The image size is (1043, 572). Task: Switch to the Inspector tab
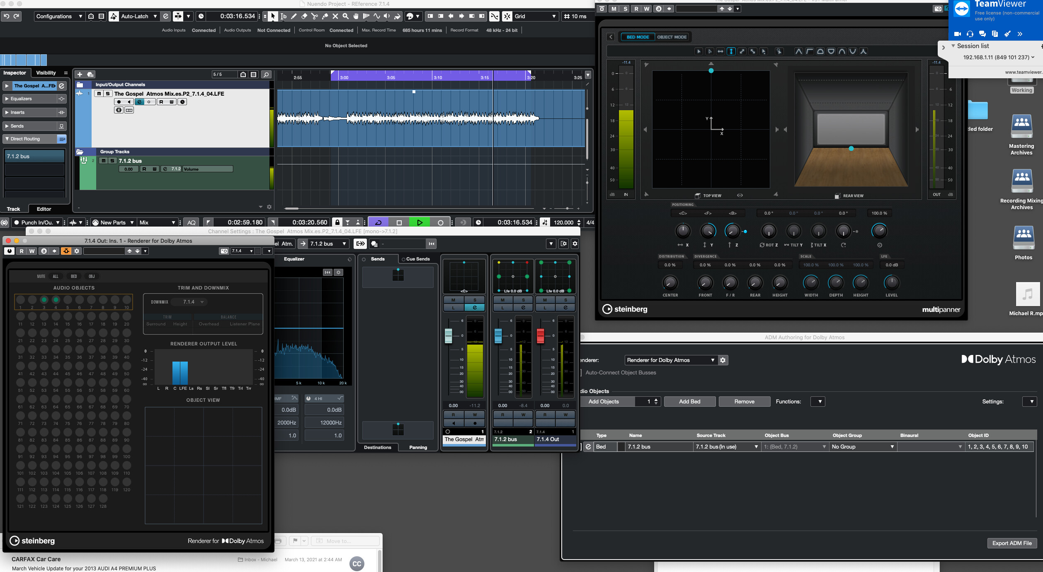(x=15, y=72)
